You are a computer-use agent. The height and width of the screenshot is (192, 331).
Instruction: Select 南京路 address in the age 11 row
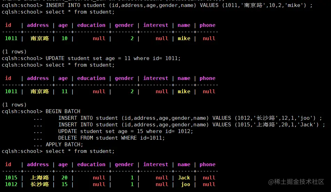(40, 91)
